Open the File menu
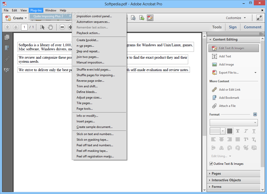 click(6, 10)
